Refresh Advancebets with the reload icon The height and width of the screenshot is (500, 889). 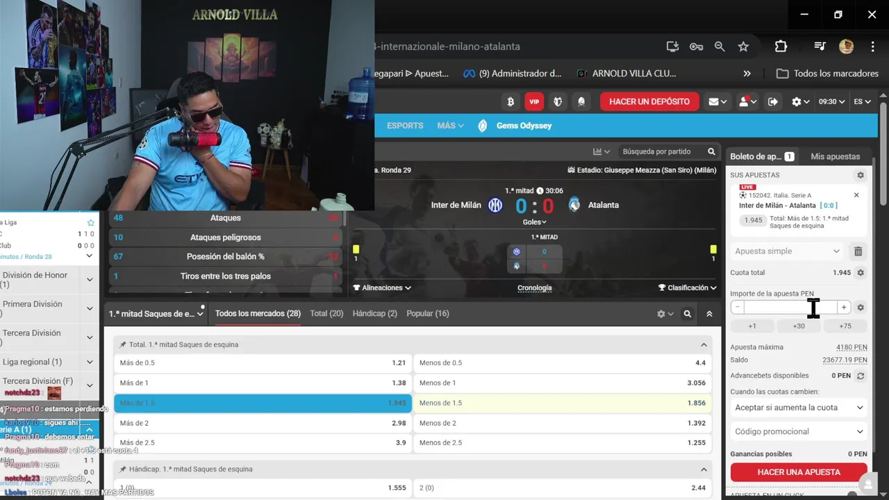861,376
